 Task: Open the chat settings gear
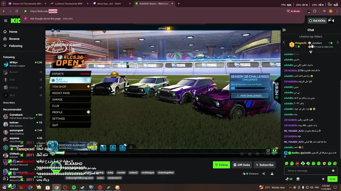pos(323,179)
